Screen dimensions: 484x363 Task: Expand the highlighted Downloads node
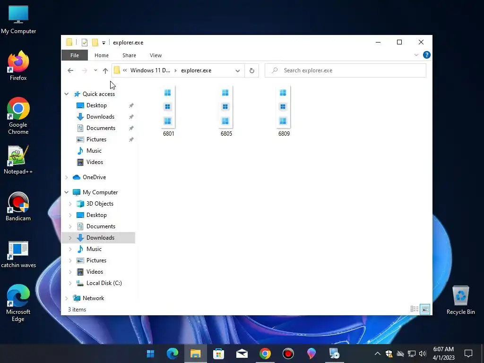tap(70, 238)
